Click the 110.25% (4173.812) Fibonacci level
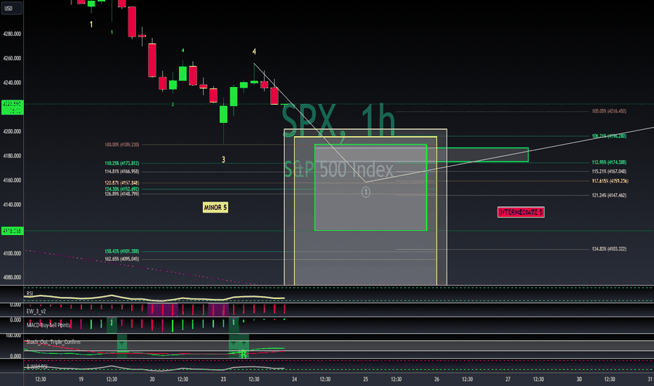The height and width of the screenshot is (386, 654). tap(122, 163)
